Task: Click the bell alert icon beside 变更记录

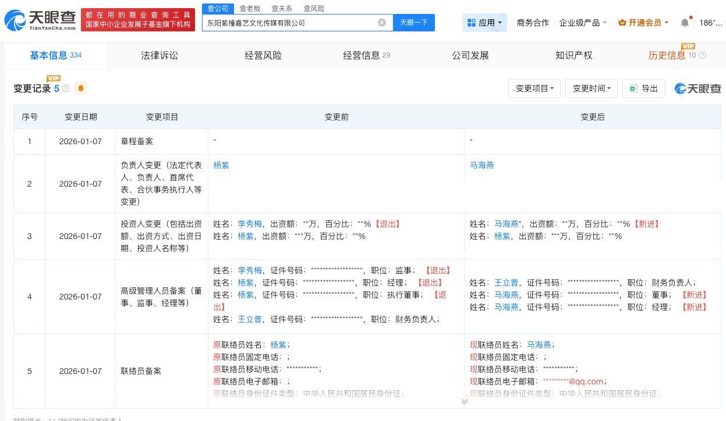Action: pyautogui.click(x=80, y=89)
